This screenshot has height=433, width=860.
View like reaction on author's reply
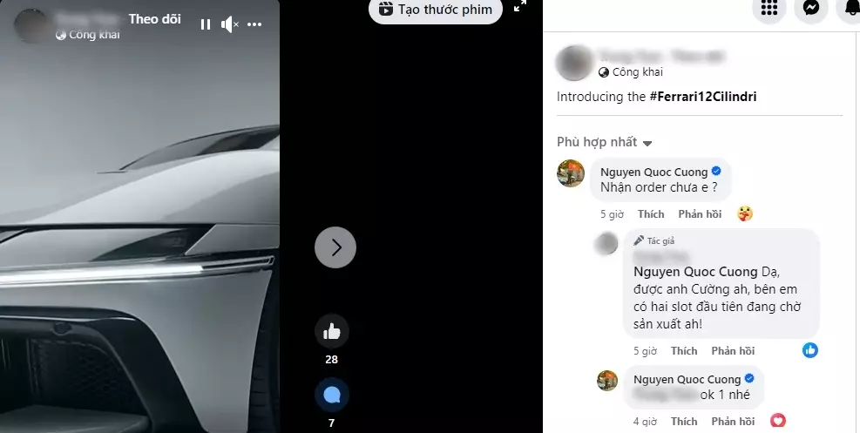point(810,350)
